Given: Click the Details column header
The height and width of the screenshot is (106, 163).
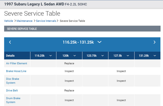Looking at the screenshot, I should [10, 56].
